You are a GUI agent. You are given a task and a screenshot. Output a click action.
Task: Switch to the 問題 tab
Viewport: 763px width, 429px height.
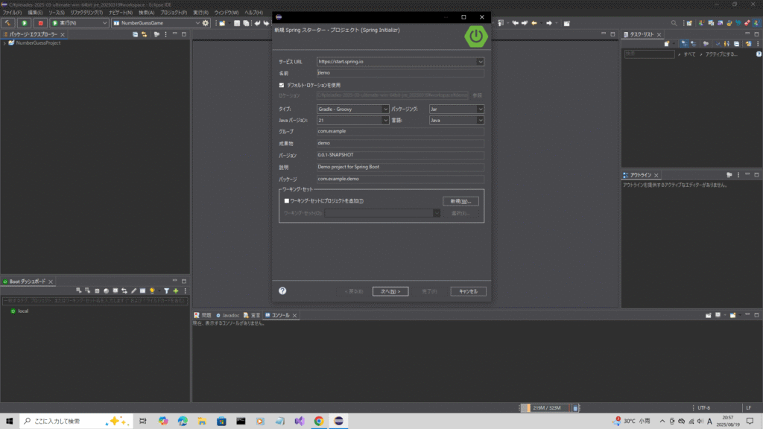click(203, 315)
